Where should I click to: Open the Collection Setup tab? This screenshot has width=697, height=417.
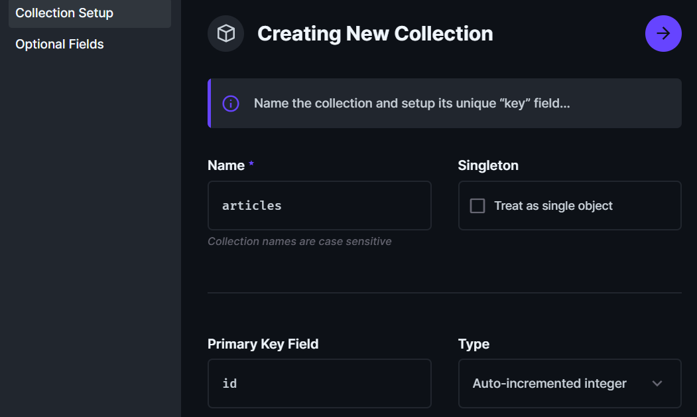click(64, 13)
